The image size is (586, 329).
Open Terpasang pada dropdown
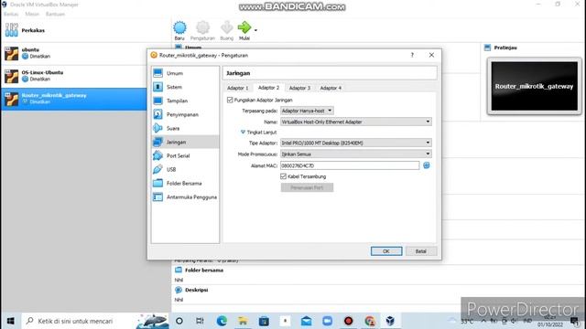tap(307, 111)
